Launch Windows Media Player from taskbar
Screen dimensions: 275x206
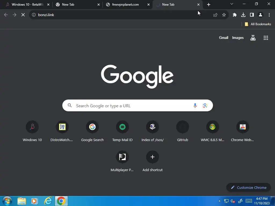[35, 201]
